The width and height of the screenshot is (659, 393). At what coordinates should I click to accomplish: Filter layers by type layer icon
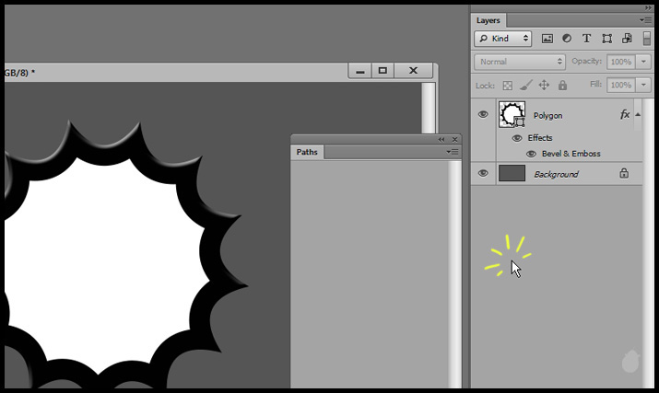(586, 39)
